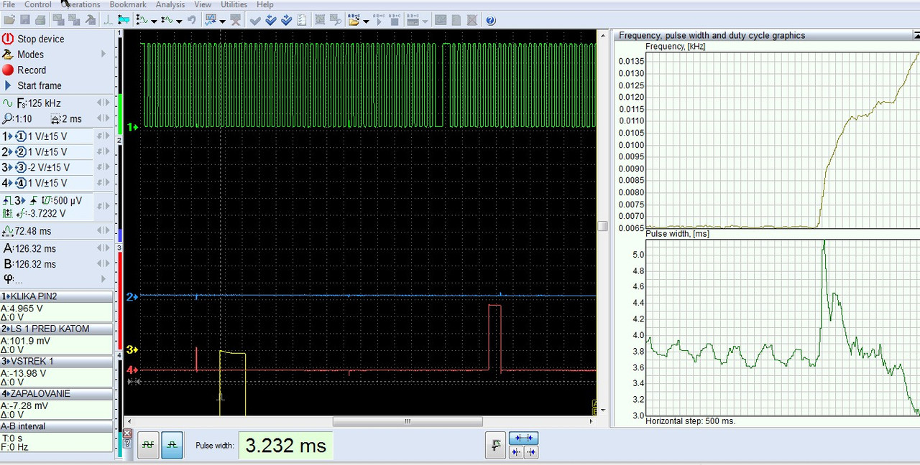The image size is (920, 465).
Task: Click the oscilloscope horizontal scrollbar thumb
Action: [408, 421]
